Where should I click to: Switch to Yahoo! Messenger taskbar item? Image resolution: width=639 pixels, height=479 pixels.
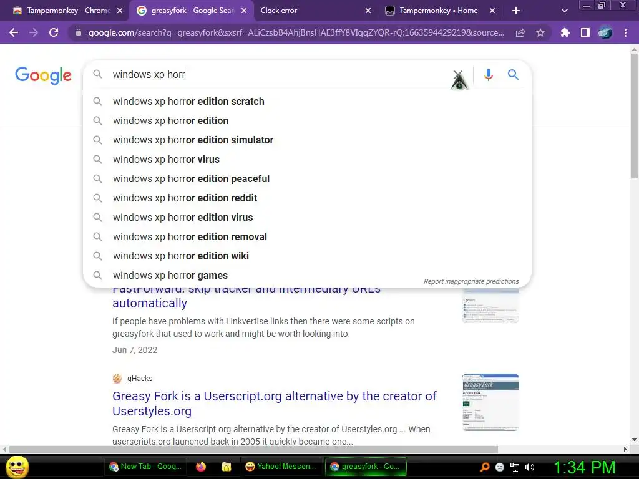click(x=281, y=467)
